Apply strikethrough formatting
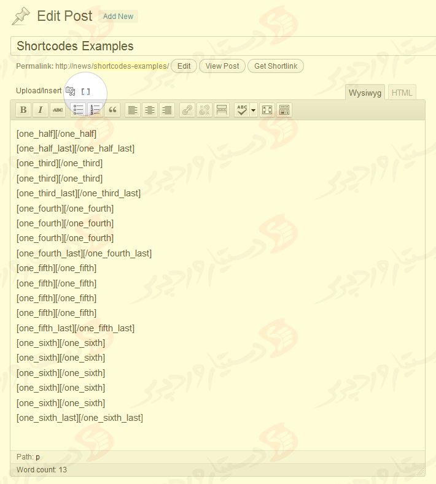This screenshot has width=436, height=484. [58, 110]
